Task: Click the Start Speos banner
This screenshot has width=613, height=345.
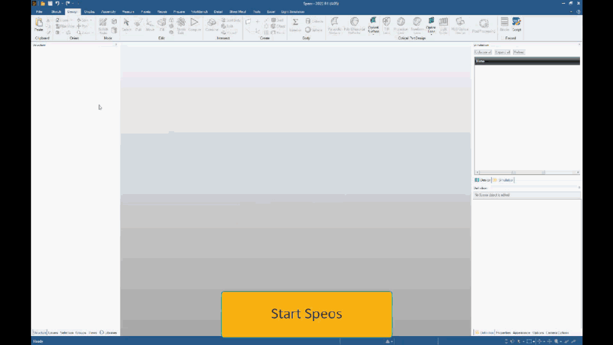Action: click(306, 314)
